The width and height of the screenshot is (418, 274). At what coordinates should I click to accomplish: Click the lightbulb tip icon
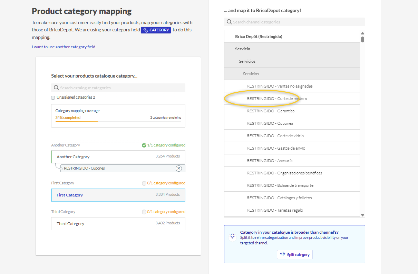click(x=233, y=236)
